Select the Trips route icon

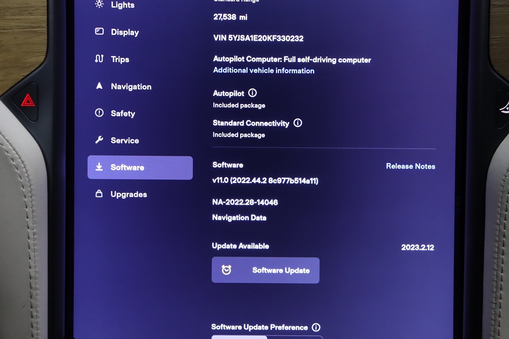click(x=99, y=59)
